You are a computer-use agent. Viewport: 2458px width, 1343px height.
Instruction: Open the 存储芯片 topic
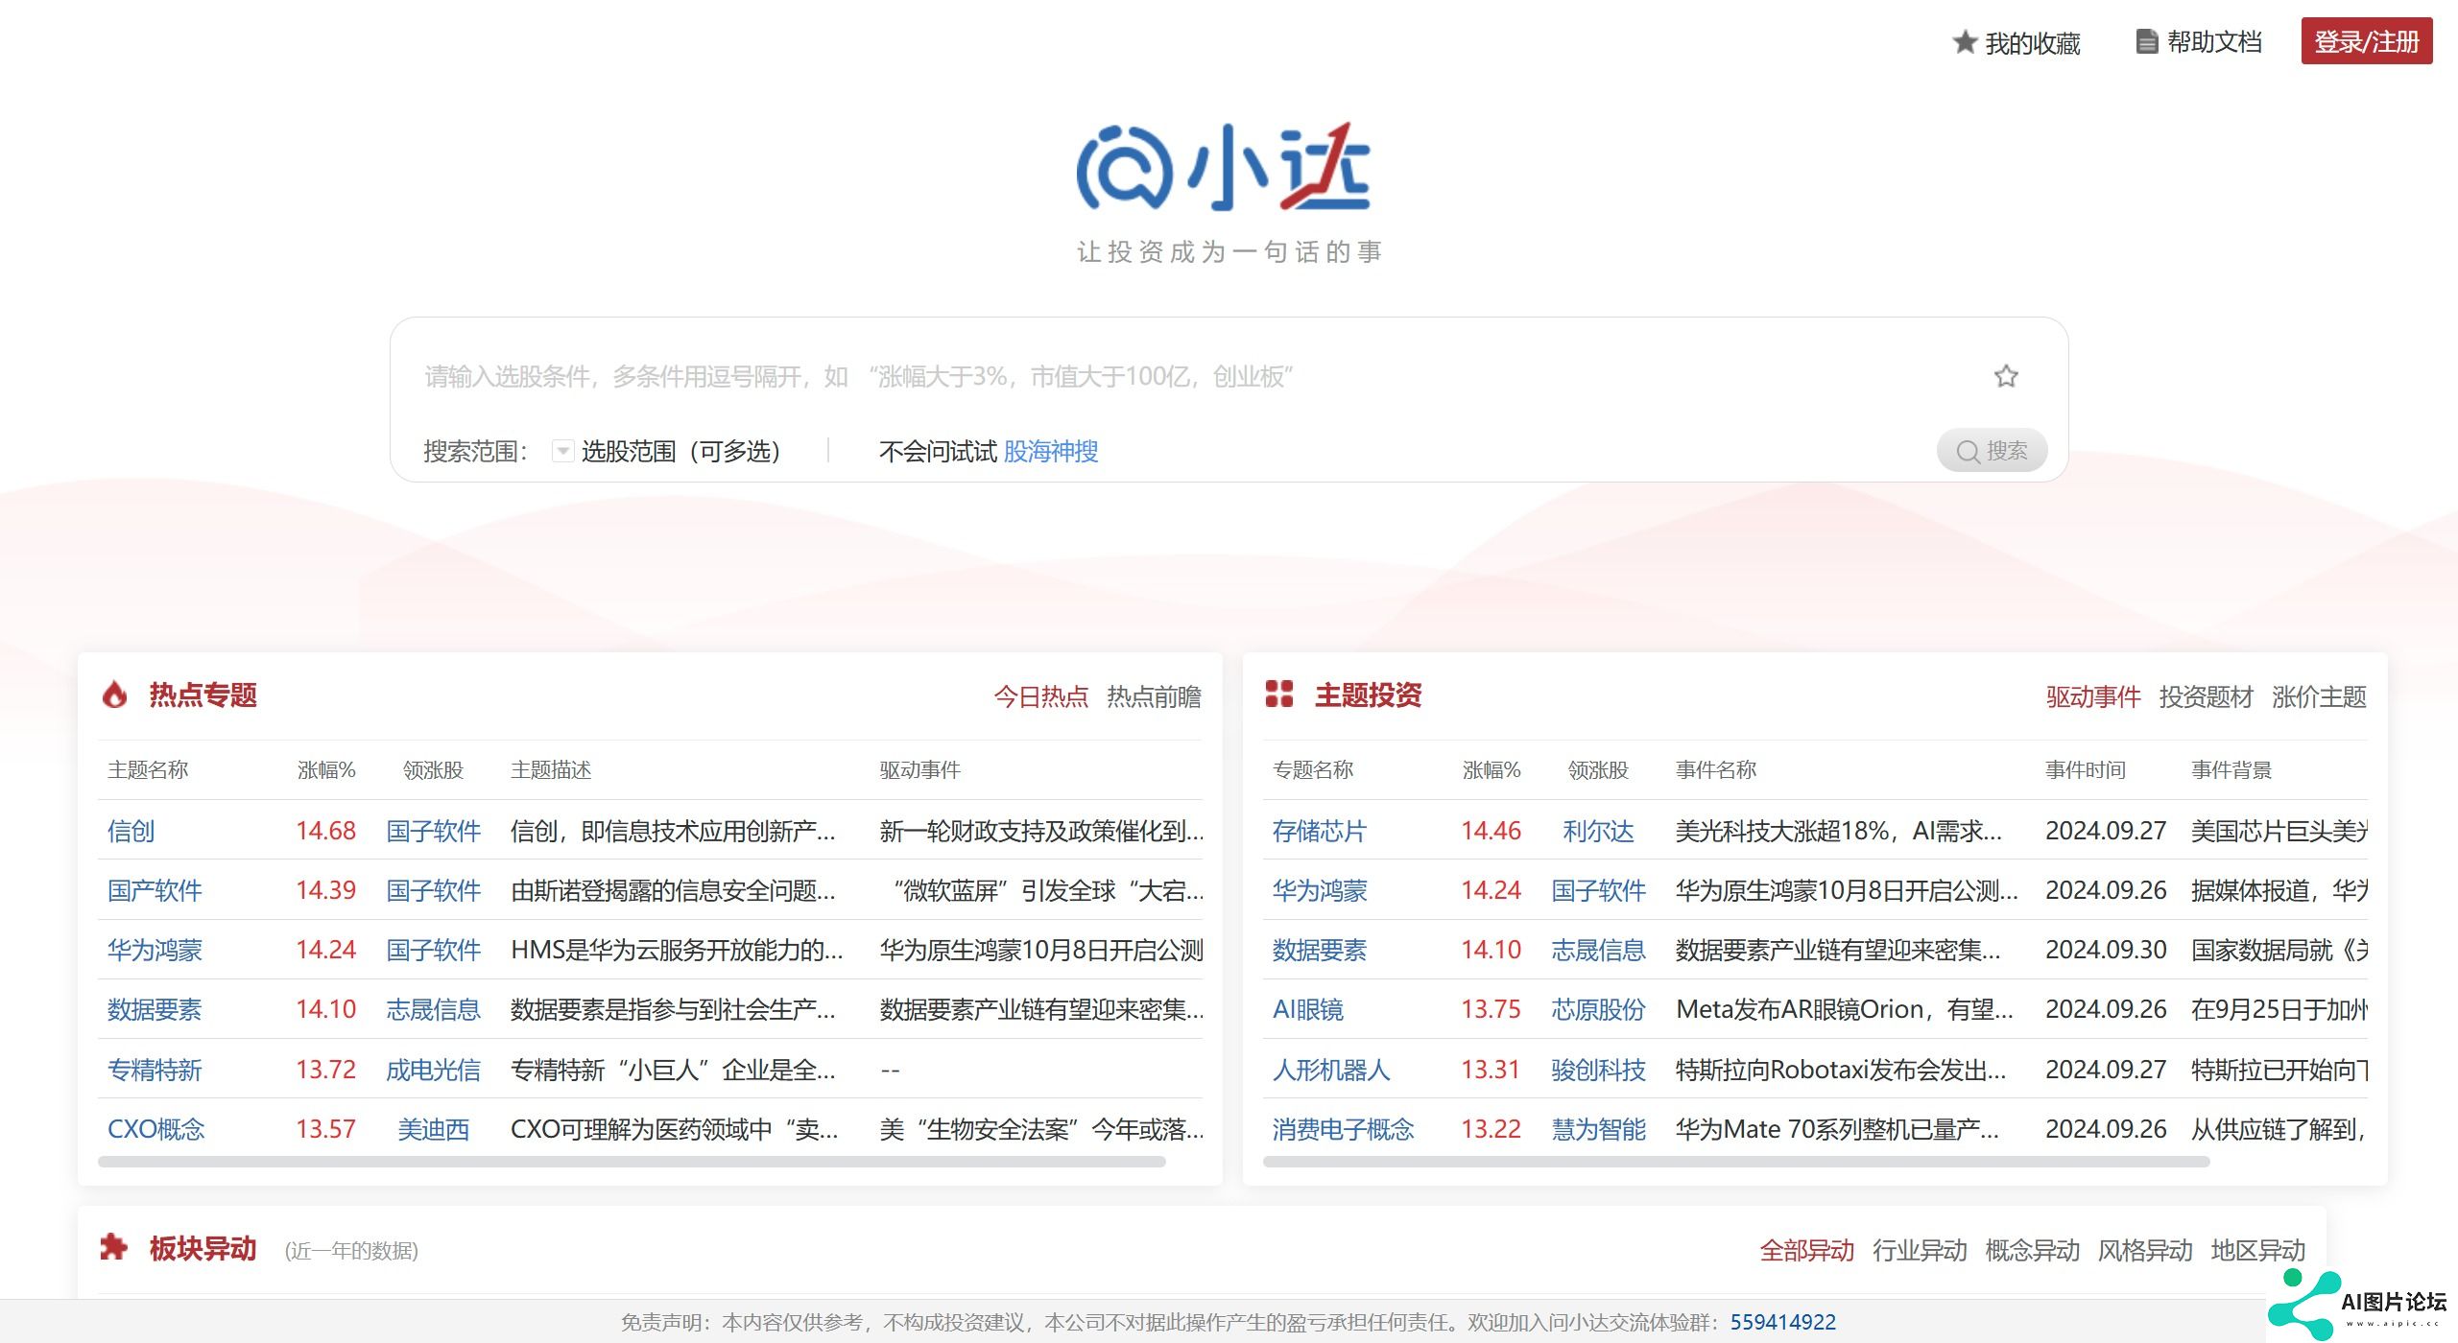[x=1320, y=831]
